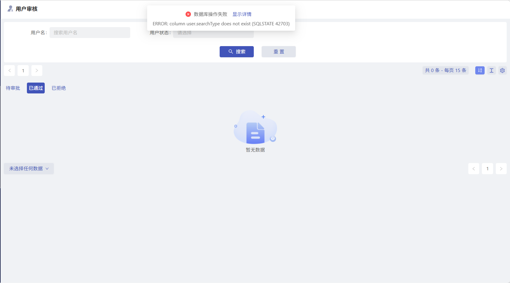Viewport: 510px width, 283px height.
Task: Open 显示详情 to view error details
Action: pyautogui.click(x=242, y=14)
